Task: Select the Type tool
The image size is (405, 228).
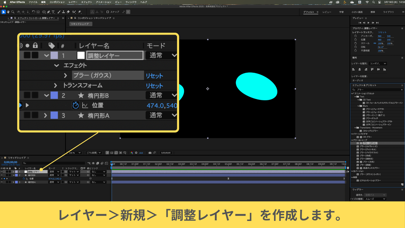Action: [x=53, y=12]
